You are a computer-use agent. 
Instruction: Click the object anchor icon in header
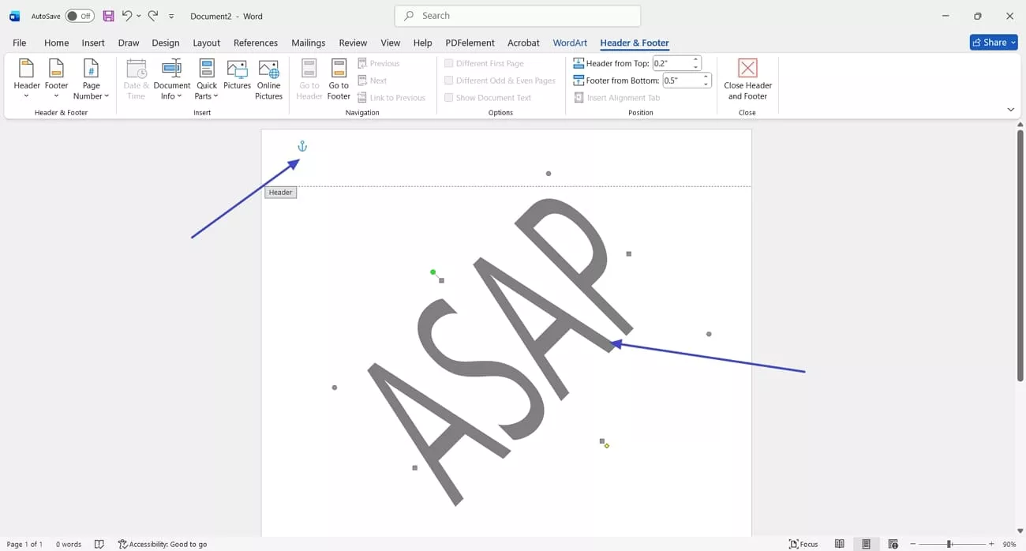point(301,146)
